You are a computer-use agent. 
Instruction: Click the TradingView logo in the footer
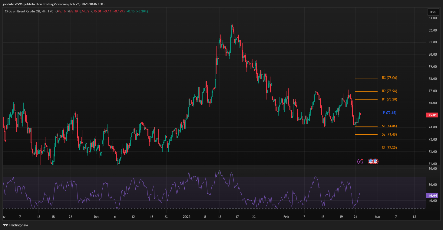pyautogui.click(x=15, y=225)
